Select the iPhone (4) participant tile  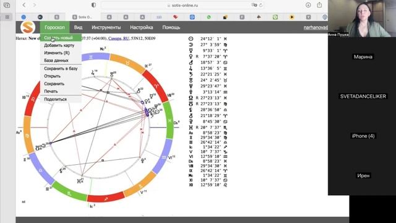[x=363, y=136]
